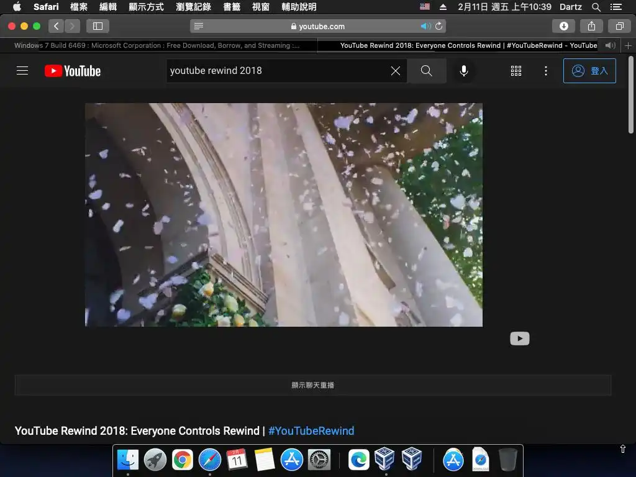
Task: Click the youtube.com address bar
Action: pos(318,26)
